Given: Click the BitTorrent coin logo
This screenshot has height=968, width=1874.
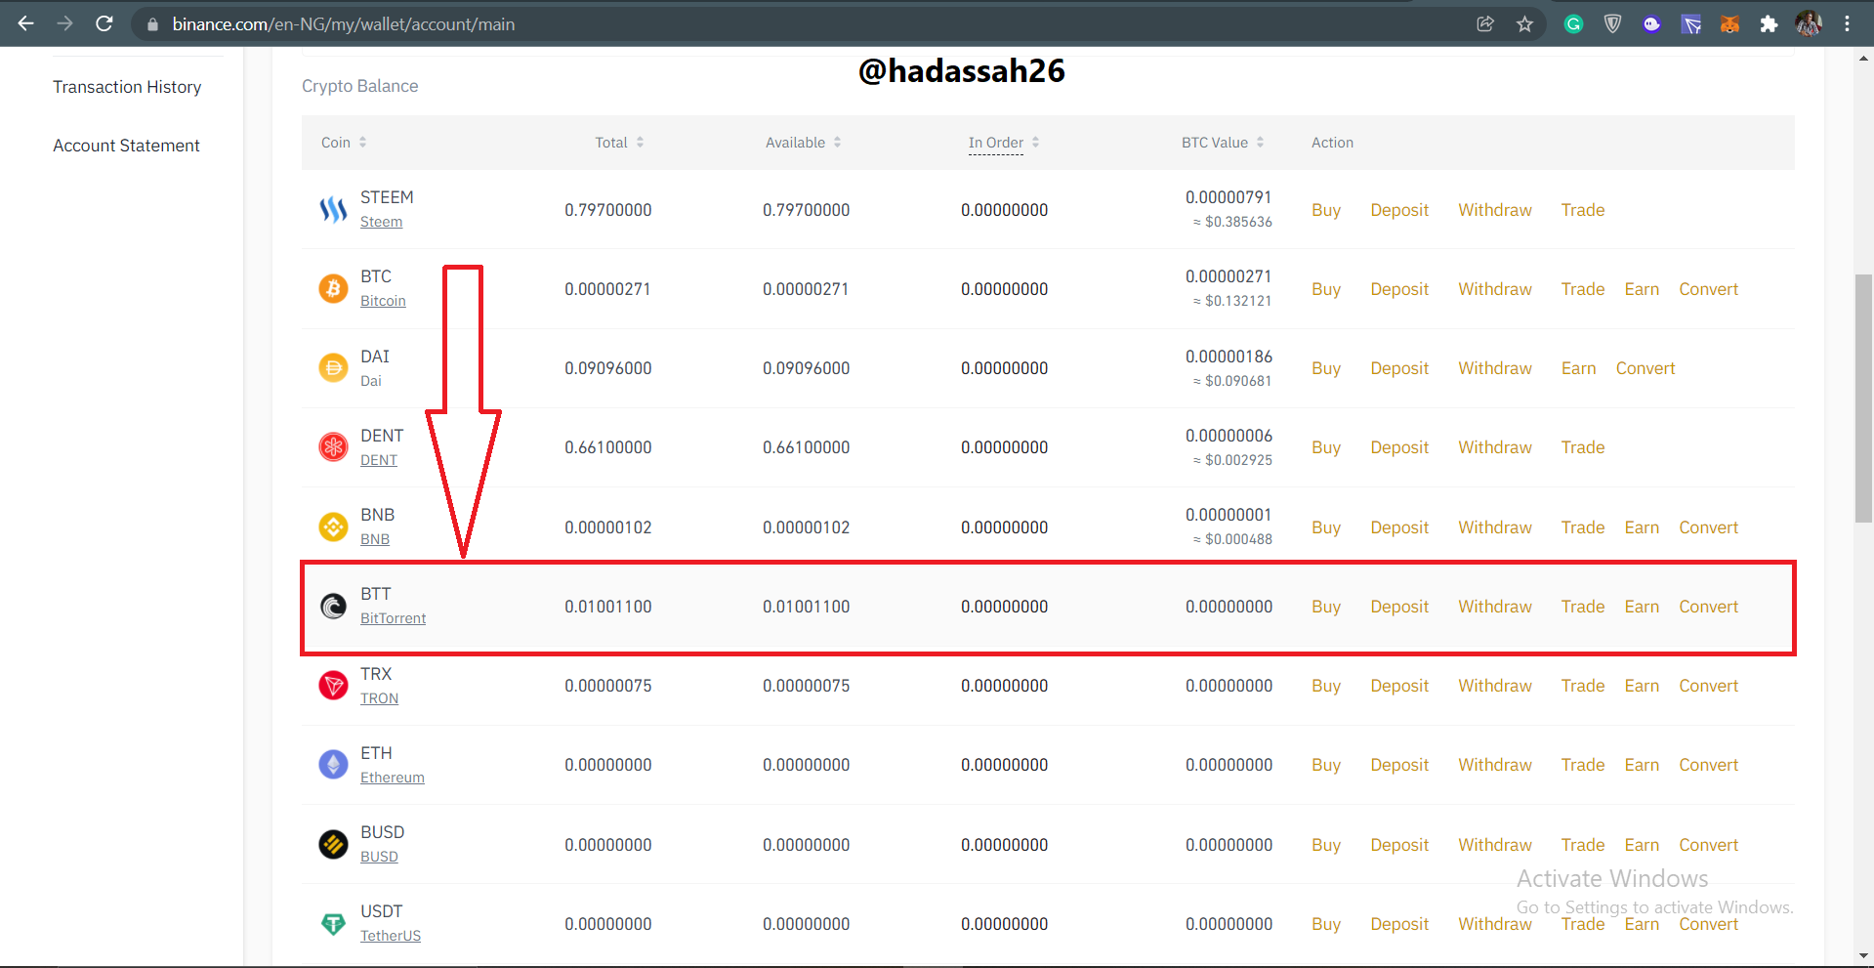Looking at the screenshot, I should (x=333, y=606).
